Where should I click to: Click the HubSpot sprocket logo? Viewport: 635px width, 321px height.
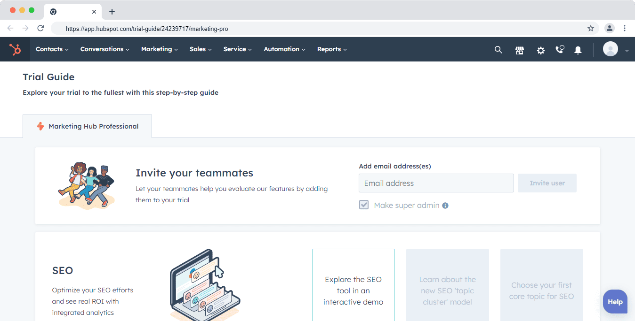tap(15, 49)
